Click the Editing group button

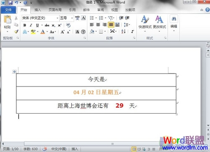coord(174,23)
